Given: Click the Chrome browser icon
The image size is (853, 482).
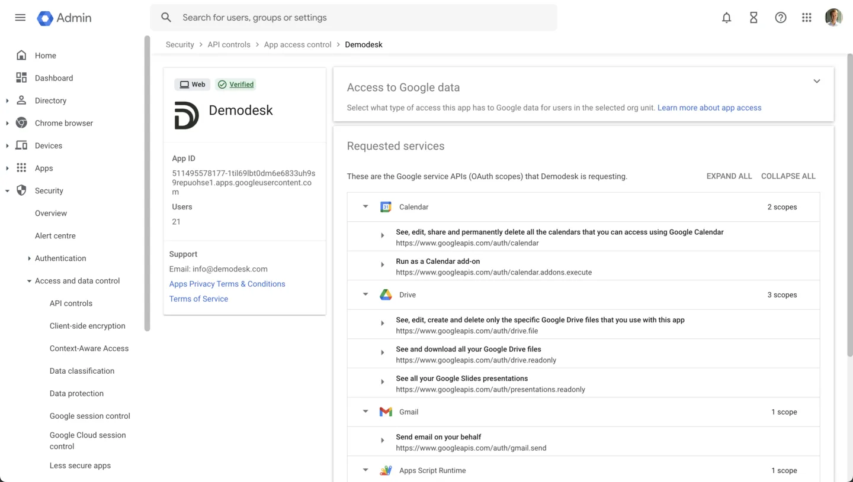Looking at the screenshot, I should (x=21, y=123).
